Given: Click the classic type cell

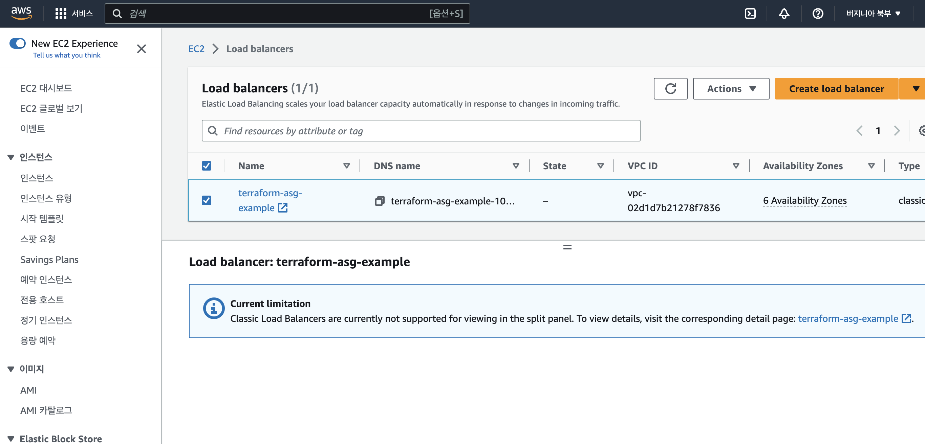Looking at the screenshot, I should (x=911, y=200).
